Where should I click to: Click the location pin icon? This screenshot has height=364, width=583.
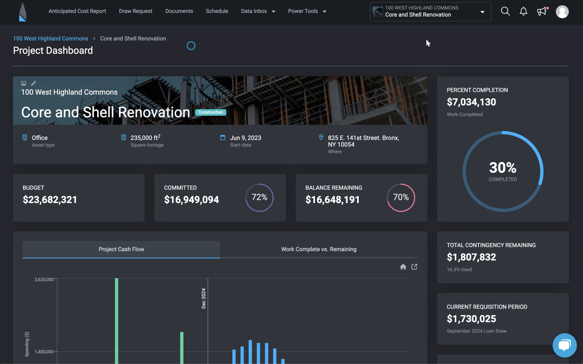pyautogui.click(x=321, y=138)
